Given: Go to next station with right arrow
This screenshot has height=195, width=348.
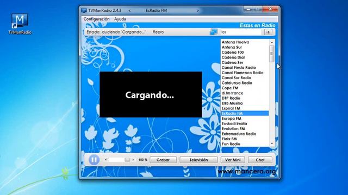Looking at the screenshot, I should pos(198,10).
